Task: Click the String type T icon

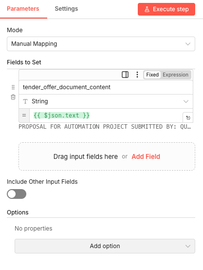Action: pos(25,101)
